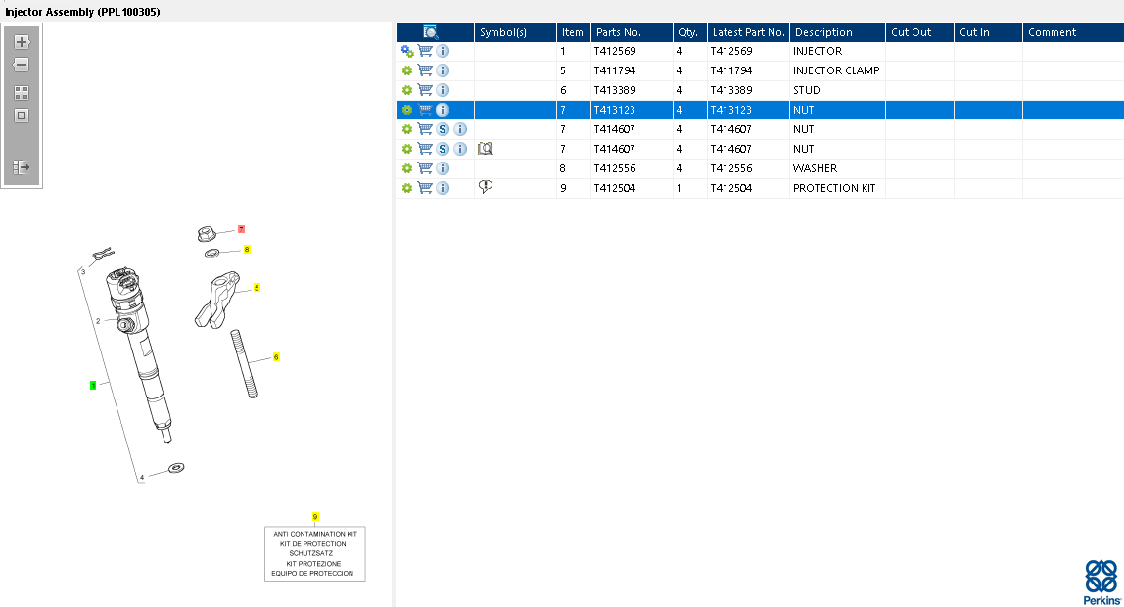This screenshot has width=1124, height=607.
Task: Click the green callout 1 on diagram
Action: (93, 385)
